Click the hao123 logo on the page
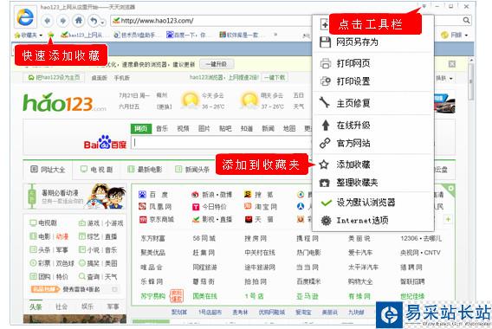 (64, 102)
